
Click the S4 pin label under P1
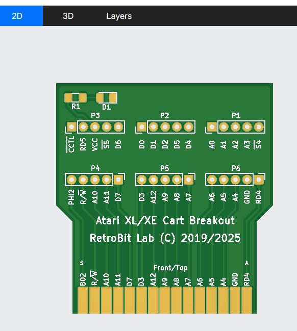tap(258, 144)
